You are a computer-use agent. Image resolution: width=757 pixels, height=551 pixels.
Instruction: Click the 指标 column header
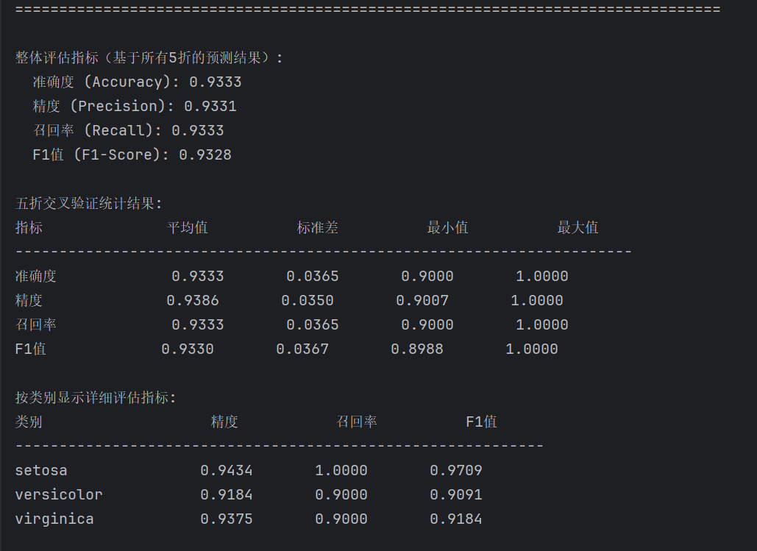(x=29, y=227)
